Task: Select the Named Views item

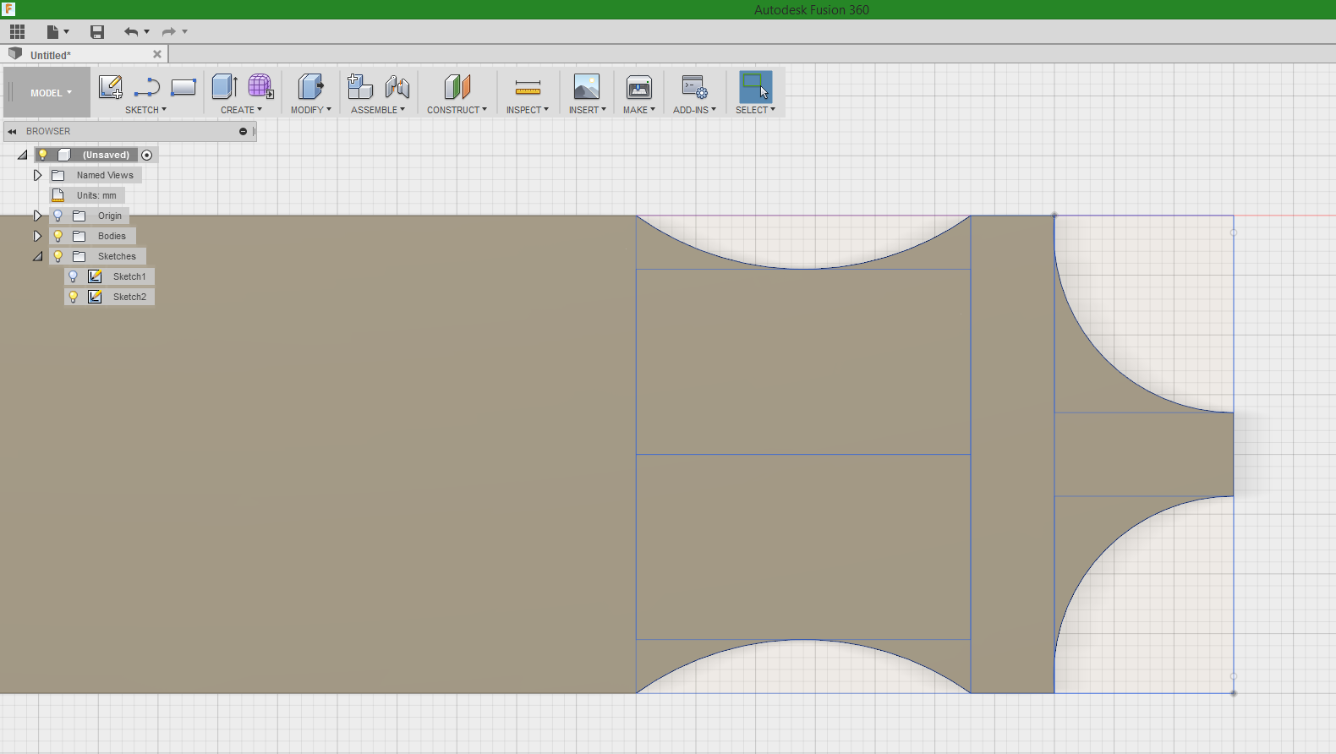Action: click(105, 175)
